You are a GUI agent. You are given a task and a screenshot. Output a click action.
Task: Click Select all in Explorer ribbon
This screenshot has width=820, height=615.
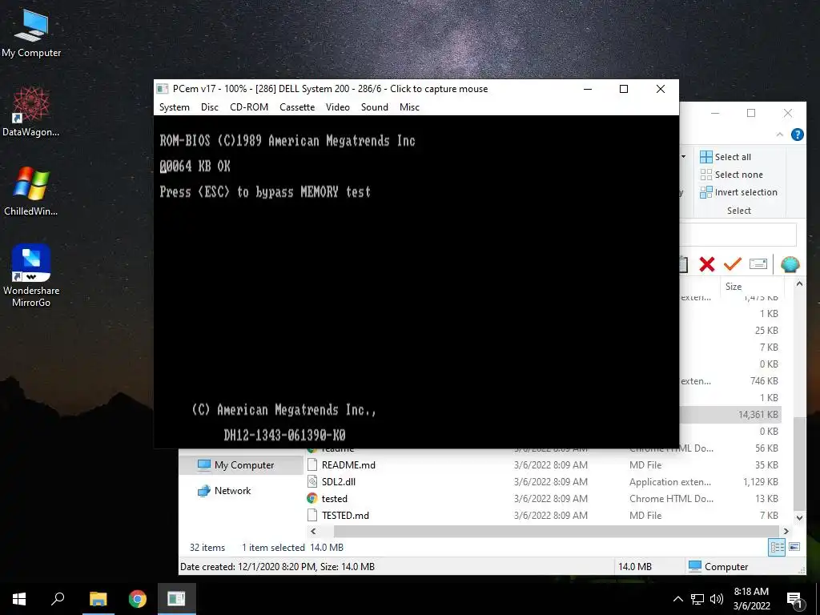click(726, 157)
